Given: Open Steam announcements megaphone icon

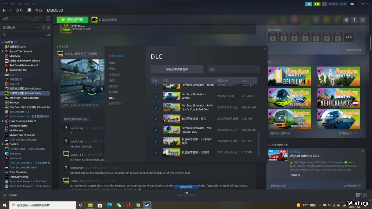Looking at the screenshot, I should [x=308, y=4].
